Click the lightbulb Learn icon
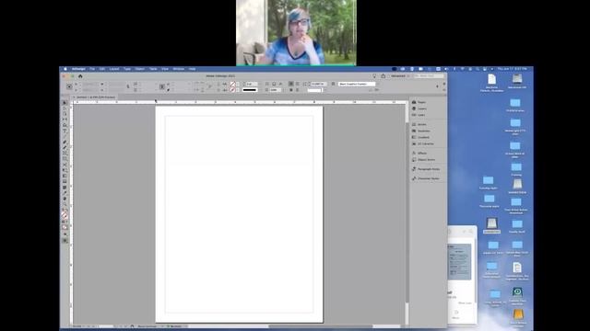The width and height of the screenshot is (590, 331). pos(374,75)
